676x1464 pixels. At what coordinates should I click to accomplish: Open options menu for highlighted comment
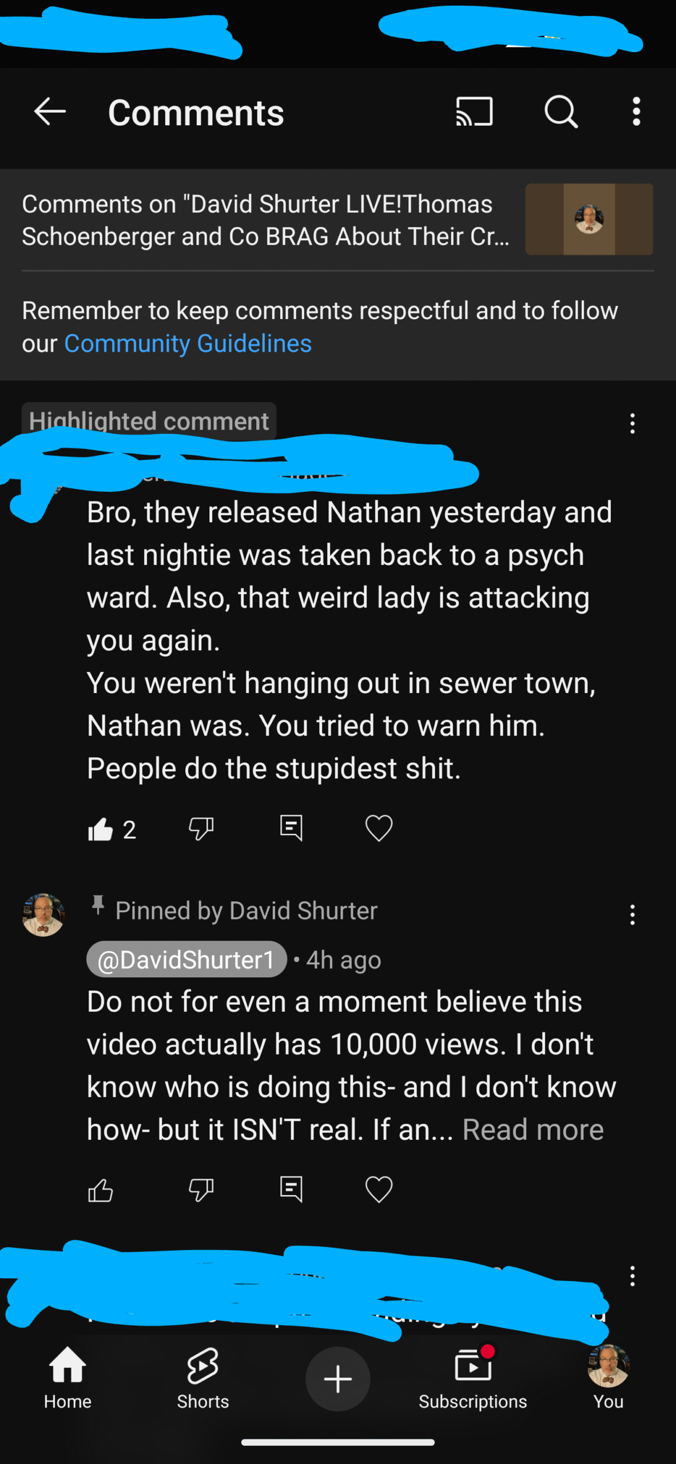632,424
